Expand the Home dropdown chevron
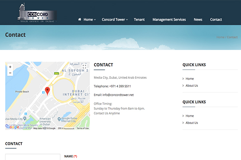The width and height of the screenshot is (241, 160). click(x=95, y=20)
